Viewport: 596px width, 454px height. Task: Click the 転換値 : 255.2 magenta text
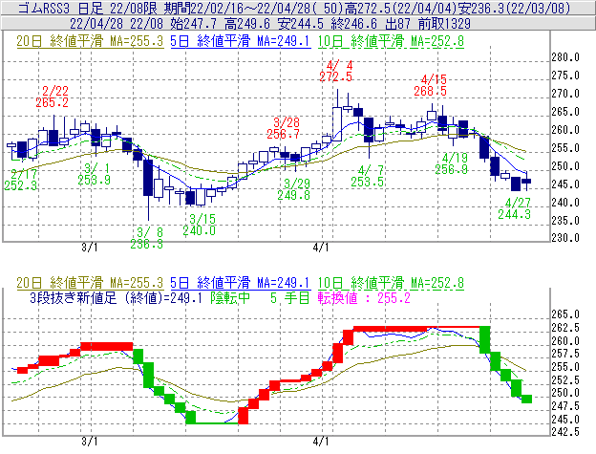(x=364, y=297)
